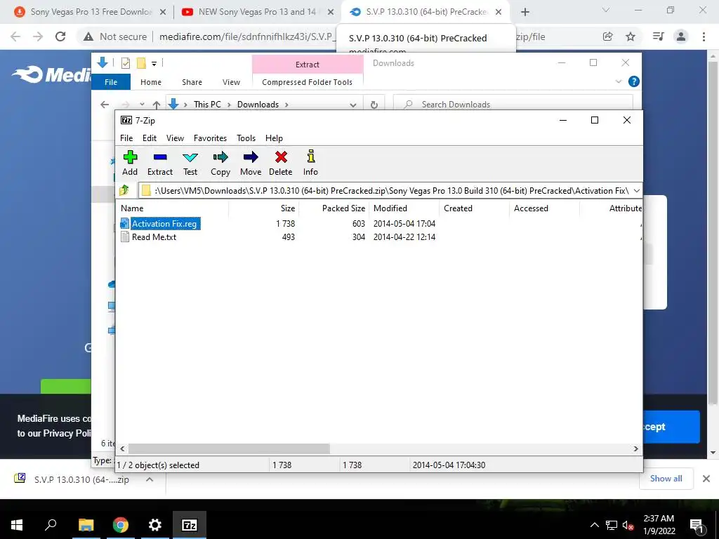Expand the 7-Zip address path dropdown
This screenshot has width=719, height=539.
coord(636,191)
